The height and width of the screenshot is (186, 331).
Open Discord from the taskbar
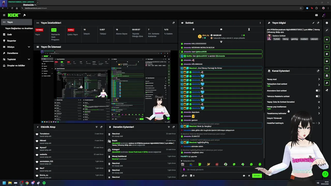[33, 183]
